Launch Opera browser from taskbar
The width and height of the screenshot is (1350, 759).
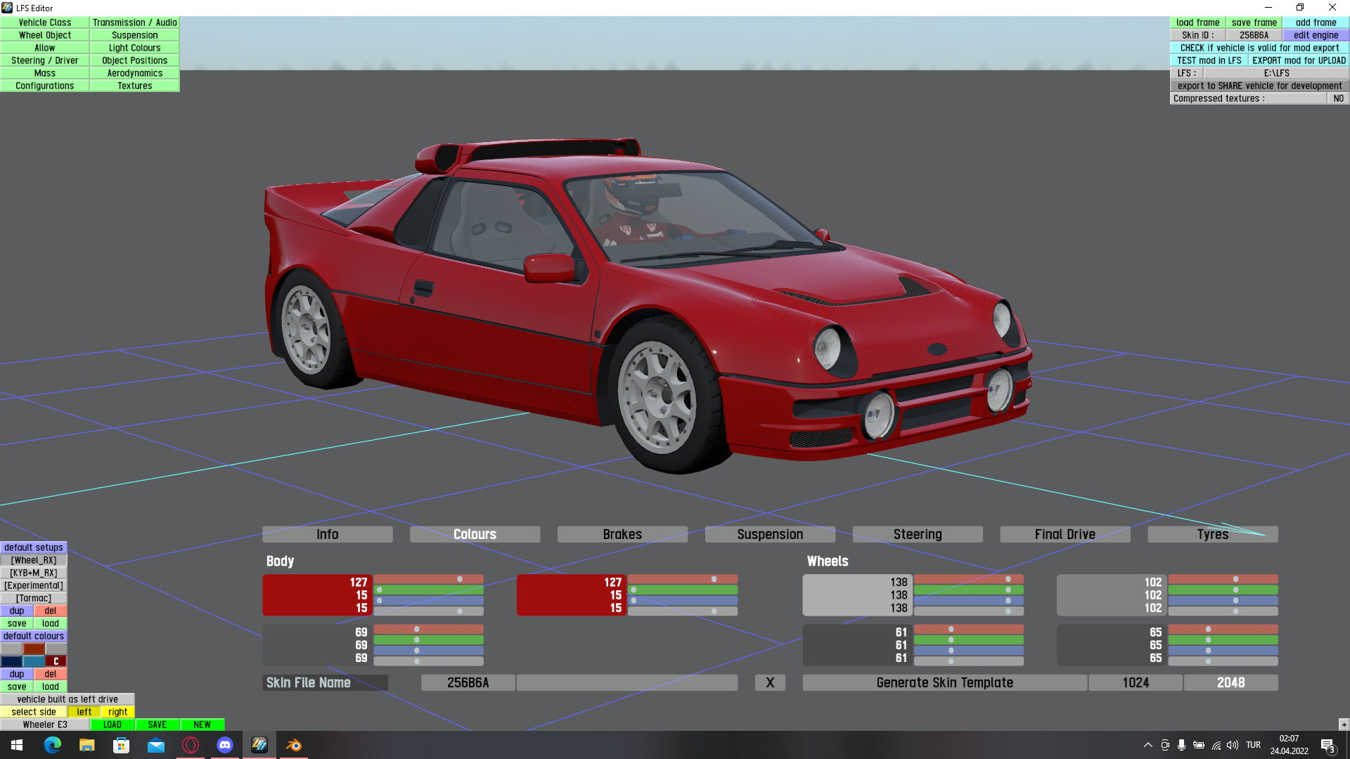[x=191, y=745]
